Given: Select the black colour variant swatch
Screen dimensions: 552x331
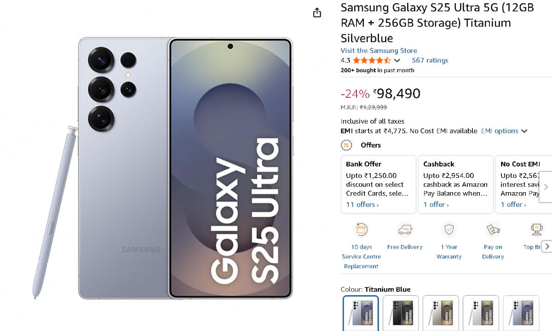Looking at the screenshot, I should click(401, 313).
